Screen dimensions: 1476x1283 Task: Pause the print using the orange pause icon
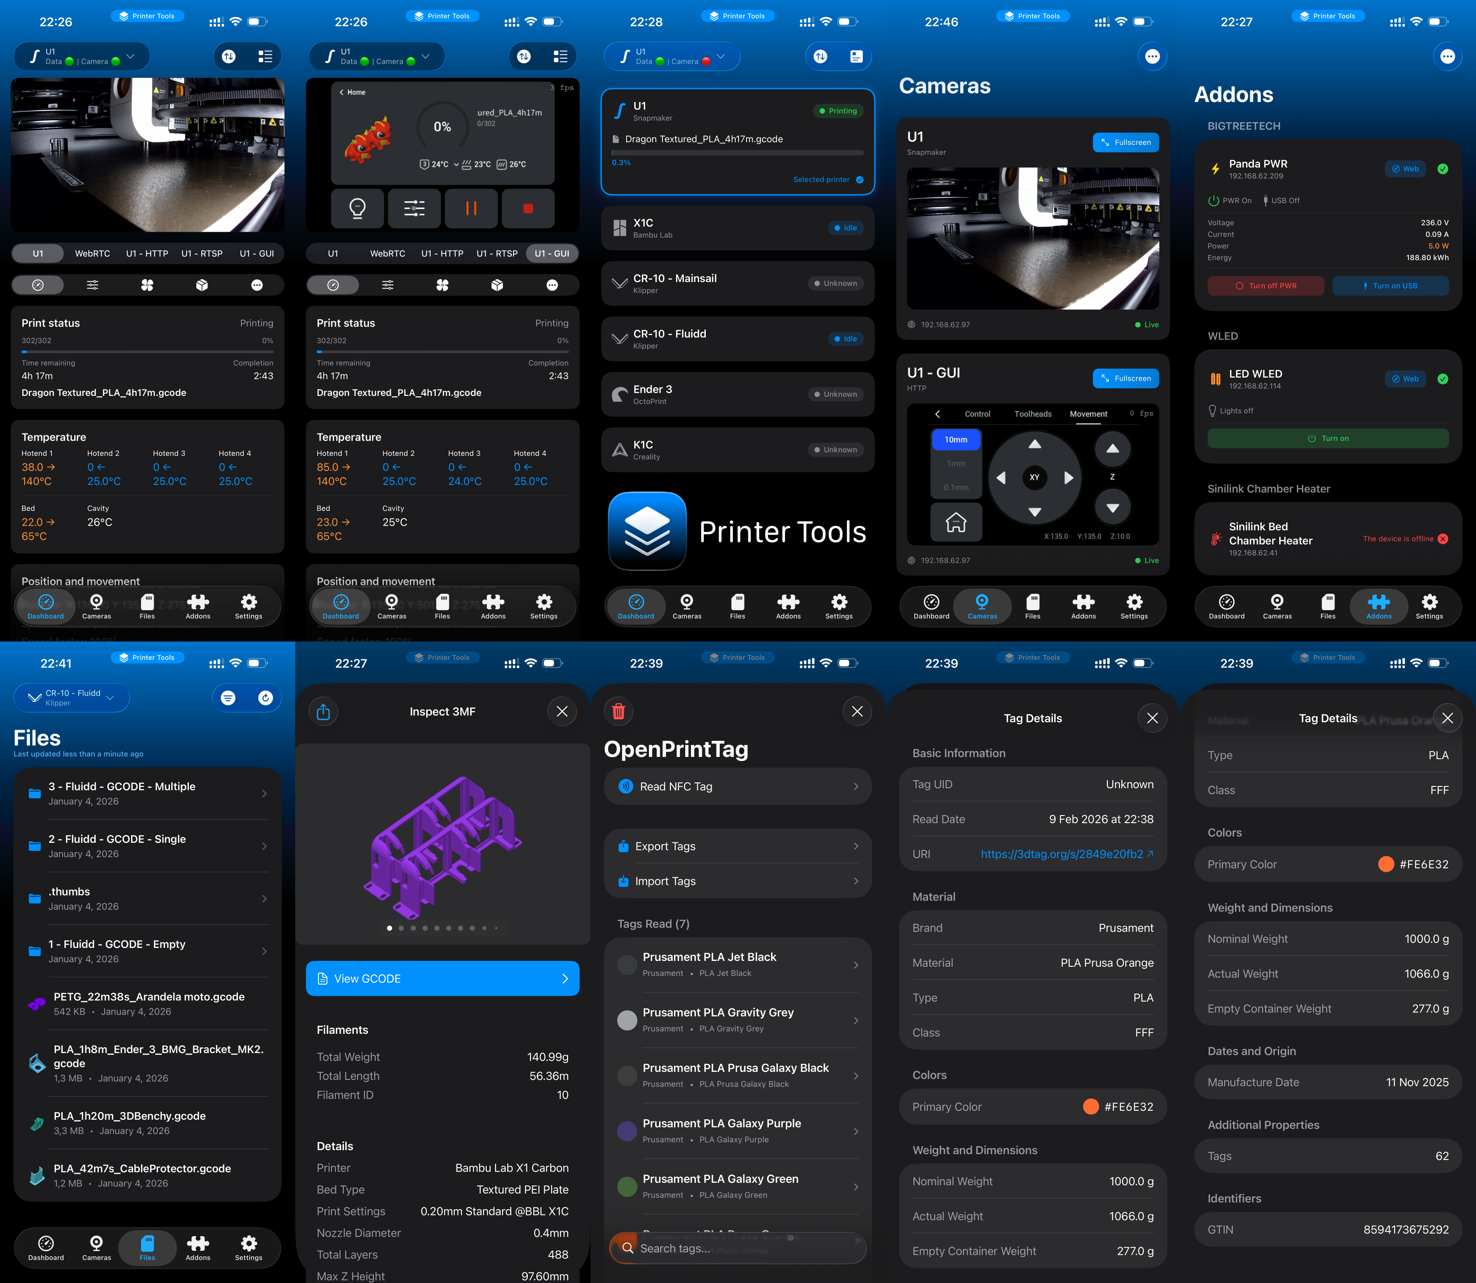pyautogui.click(x=471, y=209)
